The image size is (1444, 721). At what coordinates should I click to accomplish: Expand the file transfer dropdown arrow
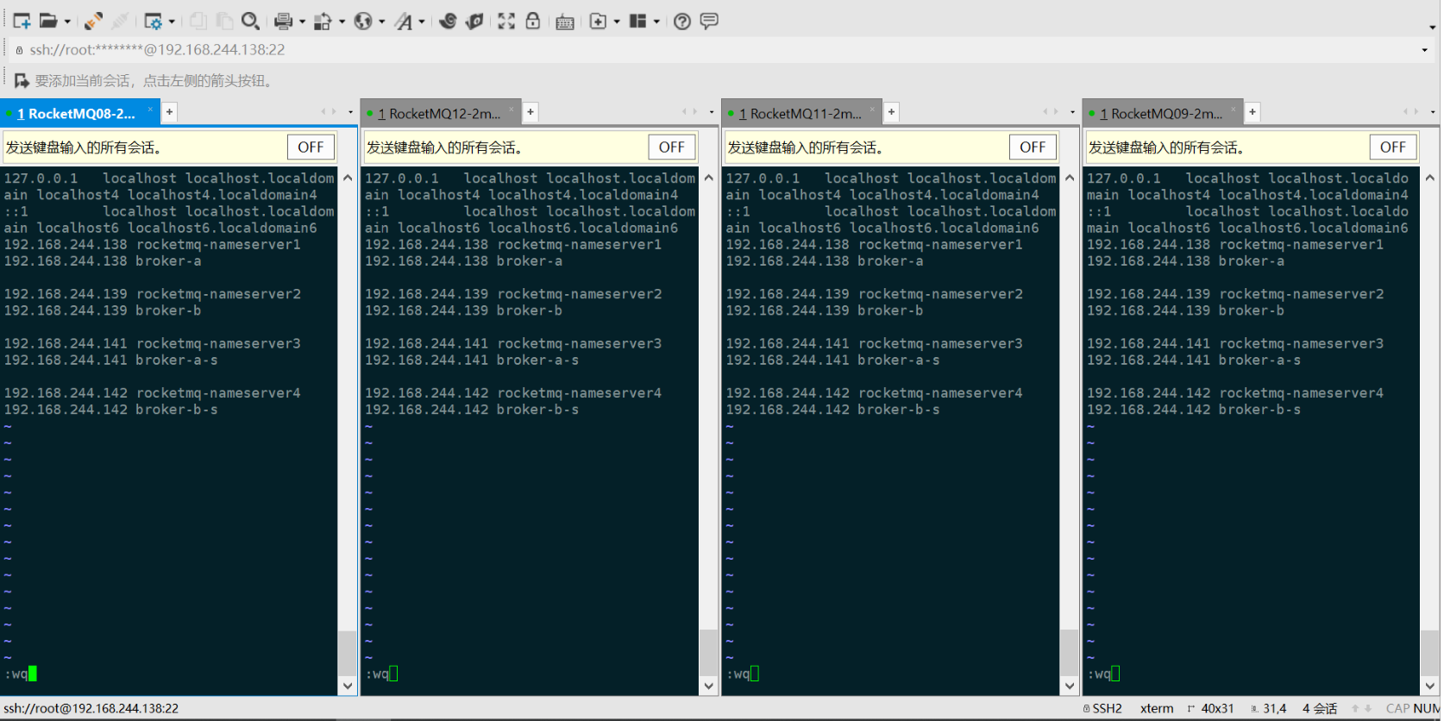342,22
